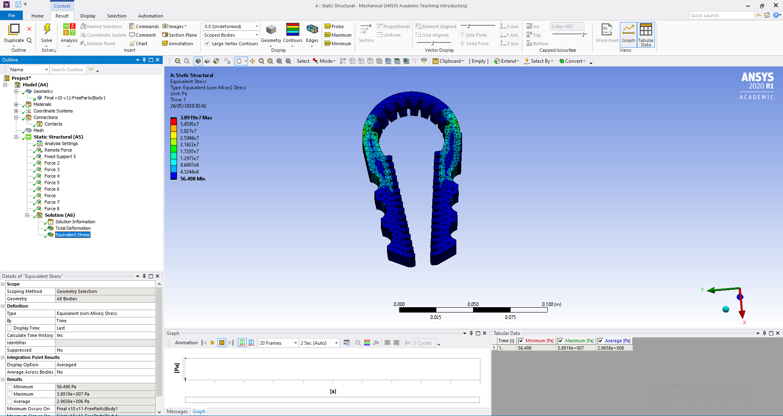The height and width of the screenshot is (416, 783).
Task: Open the Clipboard dropdown
Action: (448, 61)
